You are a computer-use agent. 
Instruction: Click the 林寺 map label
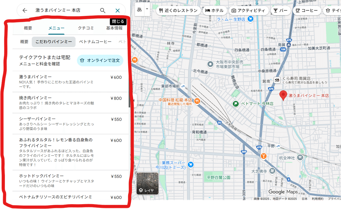(170, 43)
